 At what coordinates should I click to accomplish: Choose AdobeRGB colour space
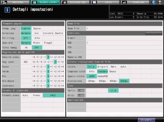[102, 76]
